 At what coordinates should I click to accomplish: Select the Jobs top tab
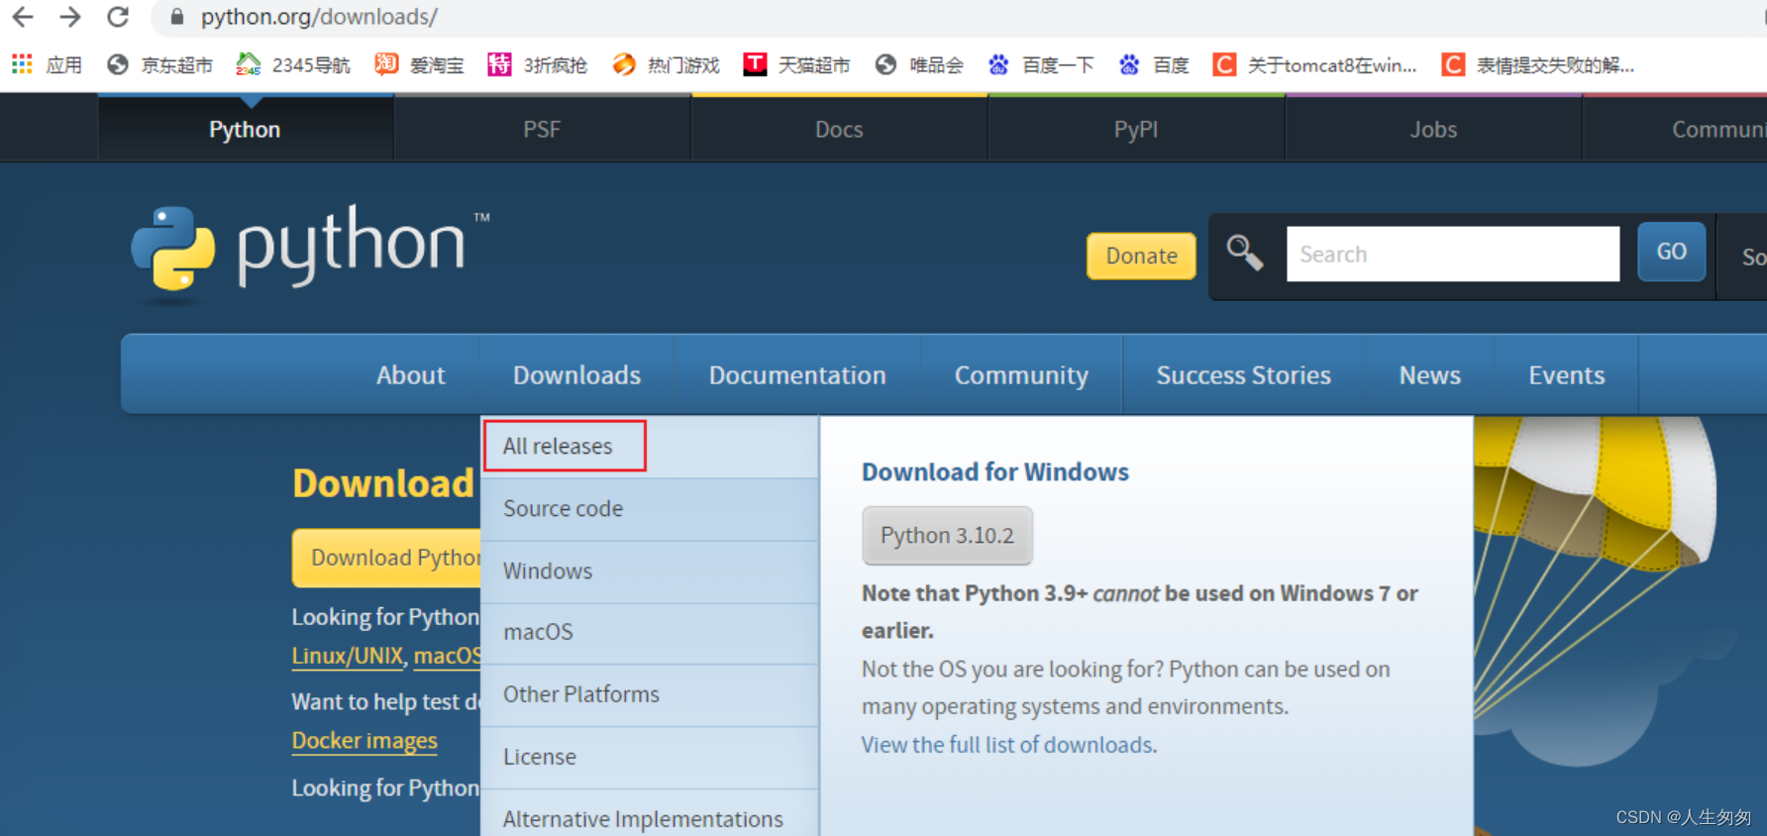[1433, 130]
